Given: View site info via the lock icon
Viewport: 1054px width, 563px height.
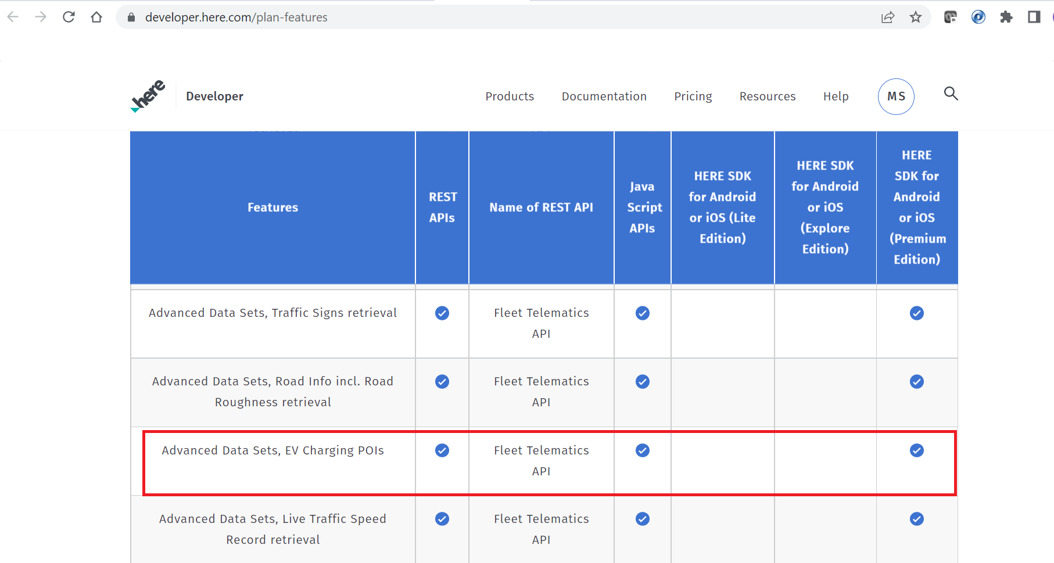Looking at the screenshot, I should 131,17.
